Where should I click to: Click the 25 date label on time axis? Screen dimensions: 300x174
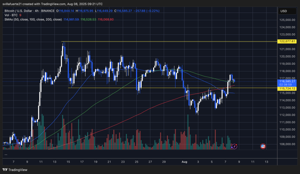[x=136, y=162]
